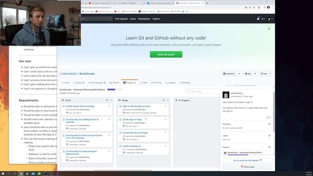Open Functionality For Removing An Event card
This screenshot has height=176, width=313.
point(84,137)
